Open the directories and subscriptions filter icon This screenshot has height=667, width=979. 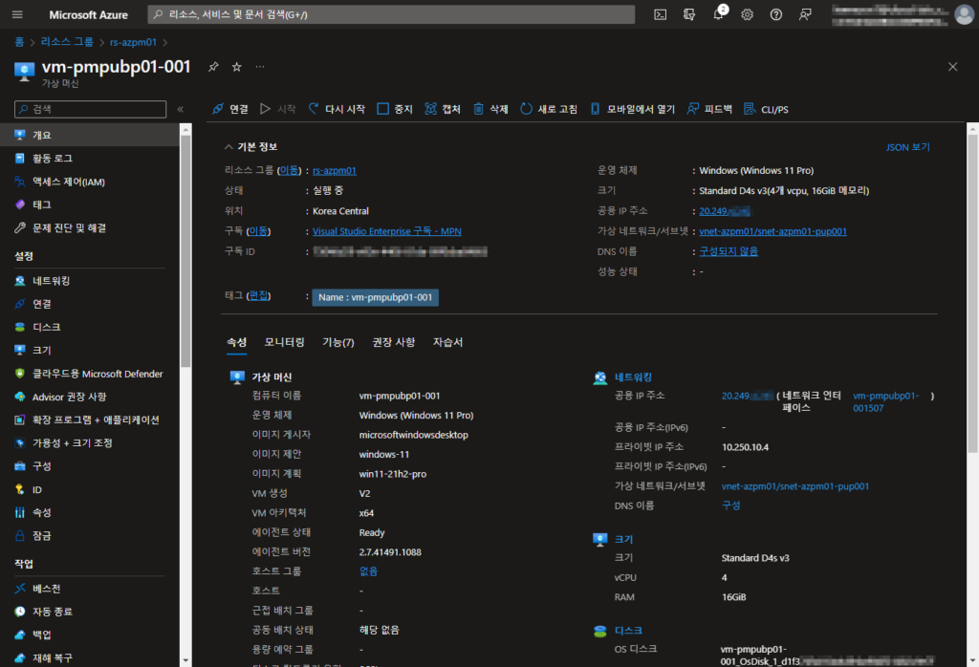click(689, 14)
